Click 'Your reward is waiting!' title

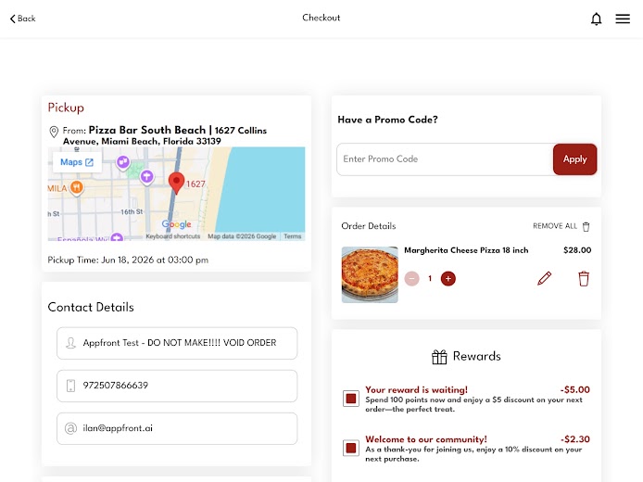click(x=416, y=389)
